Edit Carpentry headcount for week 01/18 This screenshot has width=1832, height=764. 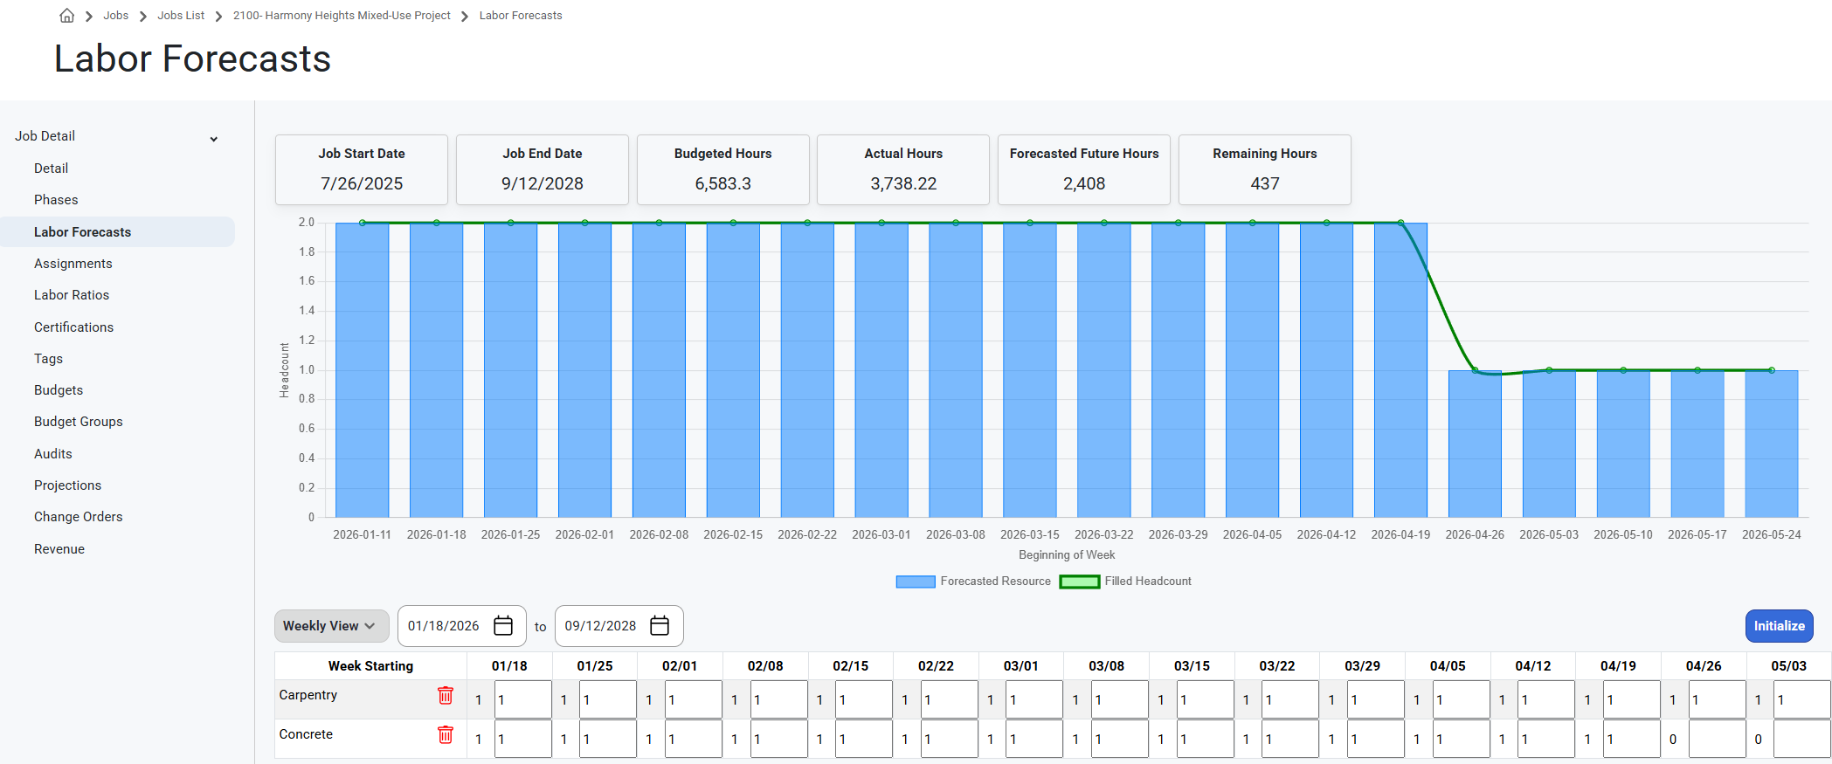pos(522,699)
